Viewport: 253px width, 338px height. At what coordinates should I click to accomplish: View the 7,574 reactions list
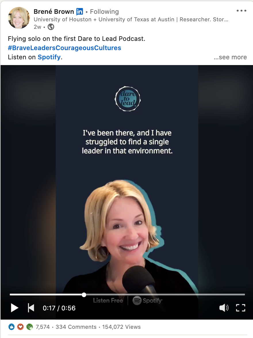coord(43,327)
